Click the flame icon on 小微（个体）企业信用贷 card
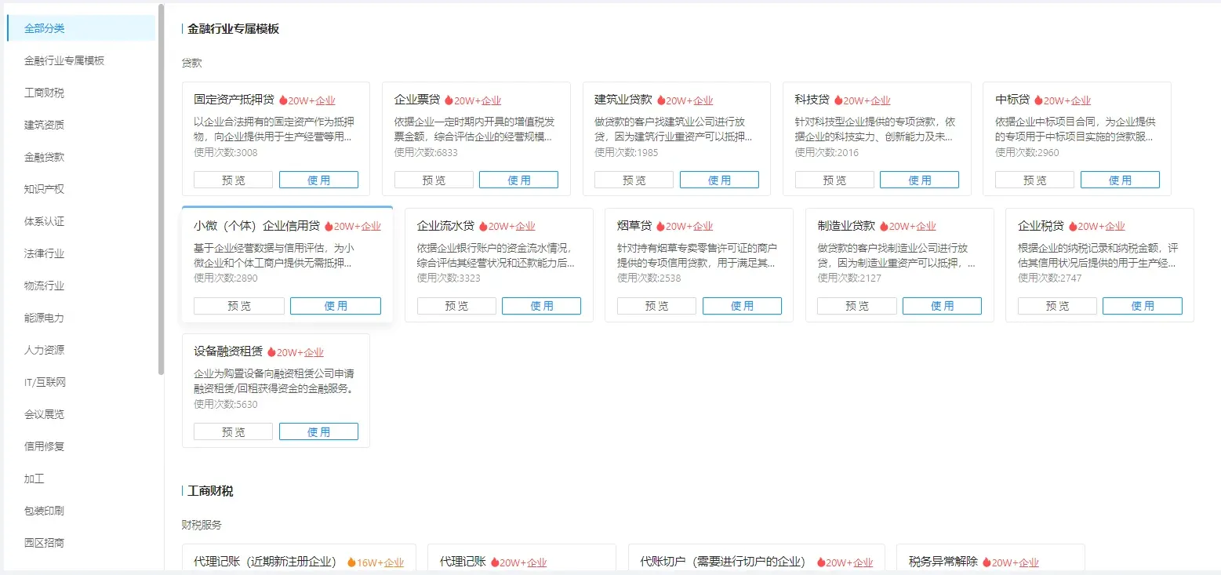Image resolution: width=1221 pixels, height=575 pixels. 329,226
